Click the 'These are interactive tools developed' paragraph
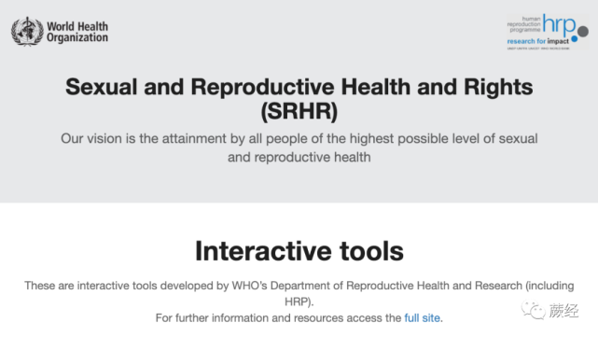The height and width of the screenshot is (337, 598). click(x=299, y=293)
